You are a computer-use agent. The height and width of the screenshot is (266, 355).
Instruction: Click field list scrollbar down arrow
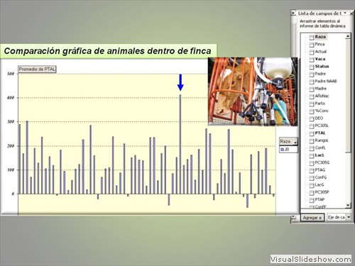[x=348, y=205]
